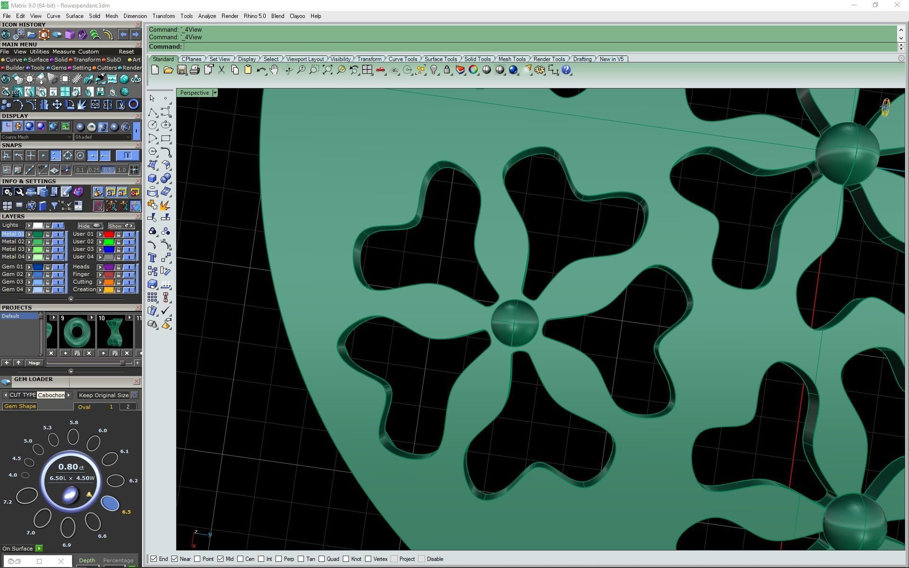Viewport: 909px width, 568px height.
Task: Enable the Perp osnap checkbox
Action: point(279,559)
